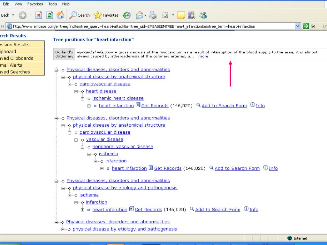Viewport: 327px width, 245px height.
Task: Open the Favorites menu in menu bar
Action: pyautogui.click(x=35, y=4)
